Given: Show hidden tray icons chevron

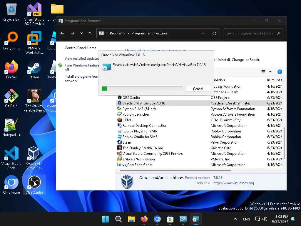Looking at the screenshot, I should click(235, 219).
